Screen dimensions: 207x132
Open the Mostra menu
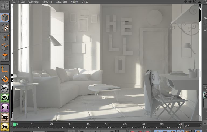(47, 2)
